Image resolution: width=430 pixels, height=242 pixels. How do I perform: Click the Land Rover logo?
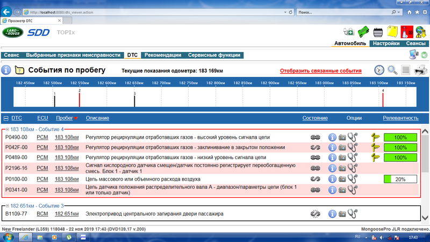click(x=12, y=32)
